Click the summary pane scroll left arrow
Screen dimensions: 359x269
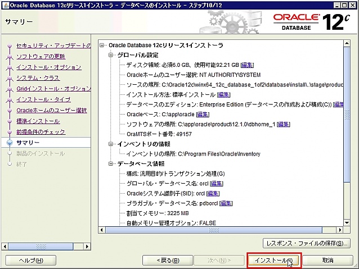(102, 230)
